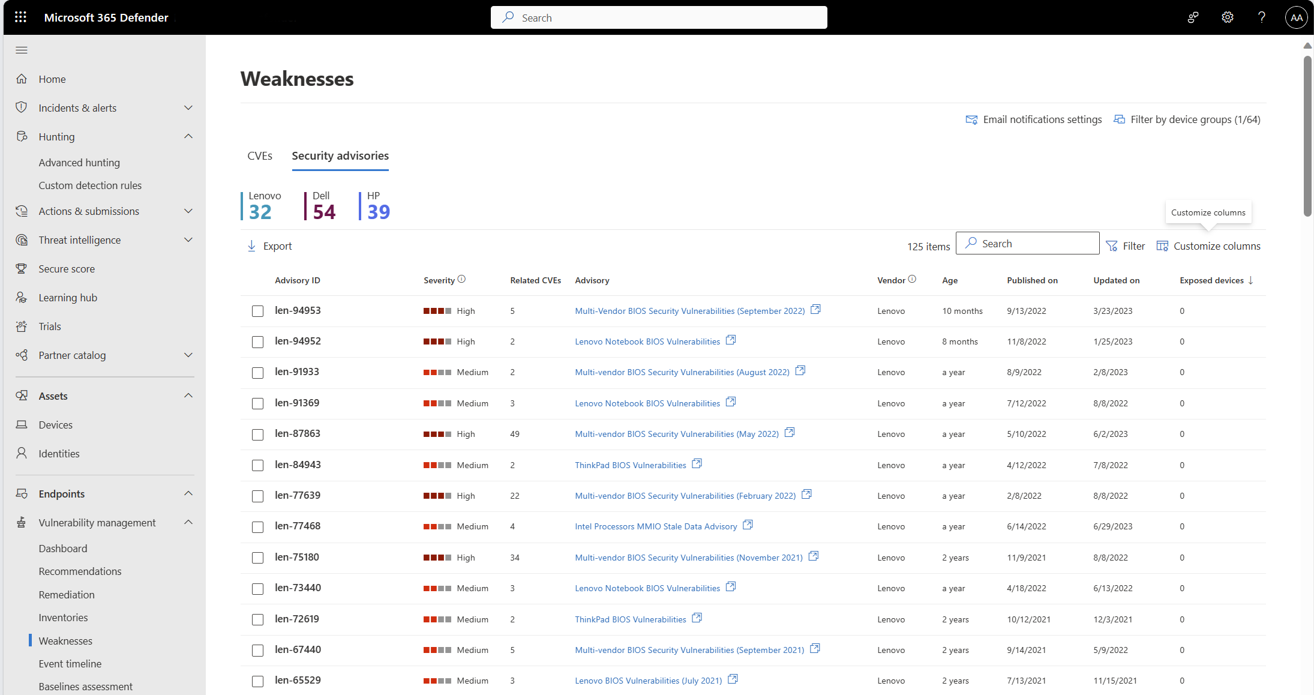Click the Actions & submissions icon
The image size is (1314, 695).
point(22,211)
